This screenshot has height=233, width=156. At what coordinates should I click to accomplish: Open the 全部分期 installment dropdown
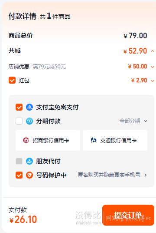click(x=133, y=121)
